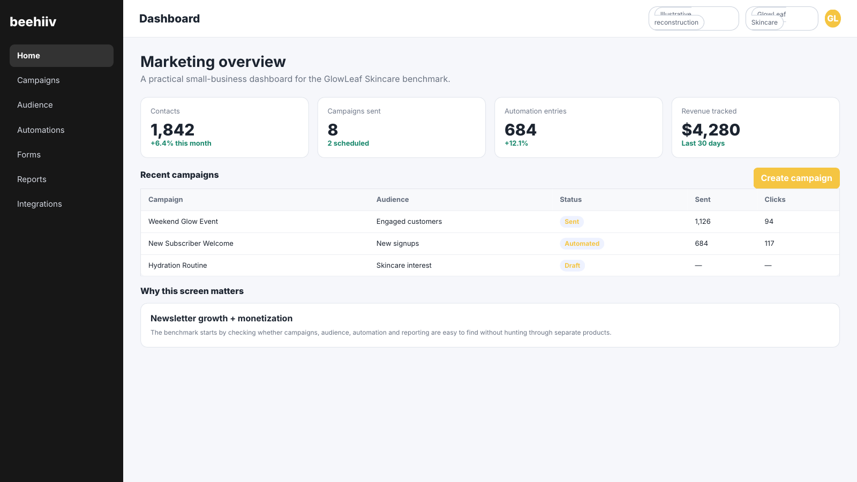857x482 pixels.
Task: Open the Newsletter growth + monetization card
Action: (x=490, y=326)
